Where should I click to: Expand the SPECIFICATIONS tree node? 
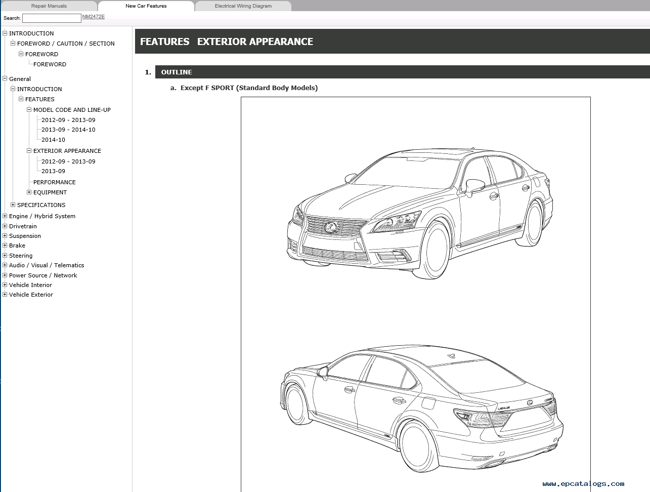coord(13,204)
